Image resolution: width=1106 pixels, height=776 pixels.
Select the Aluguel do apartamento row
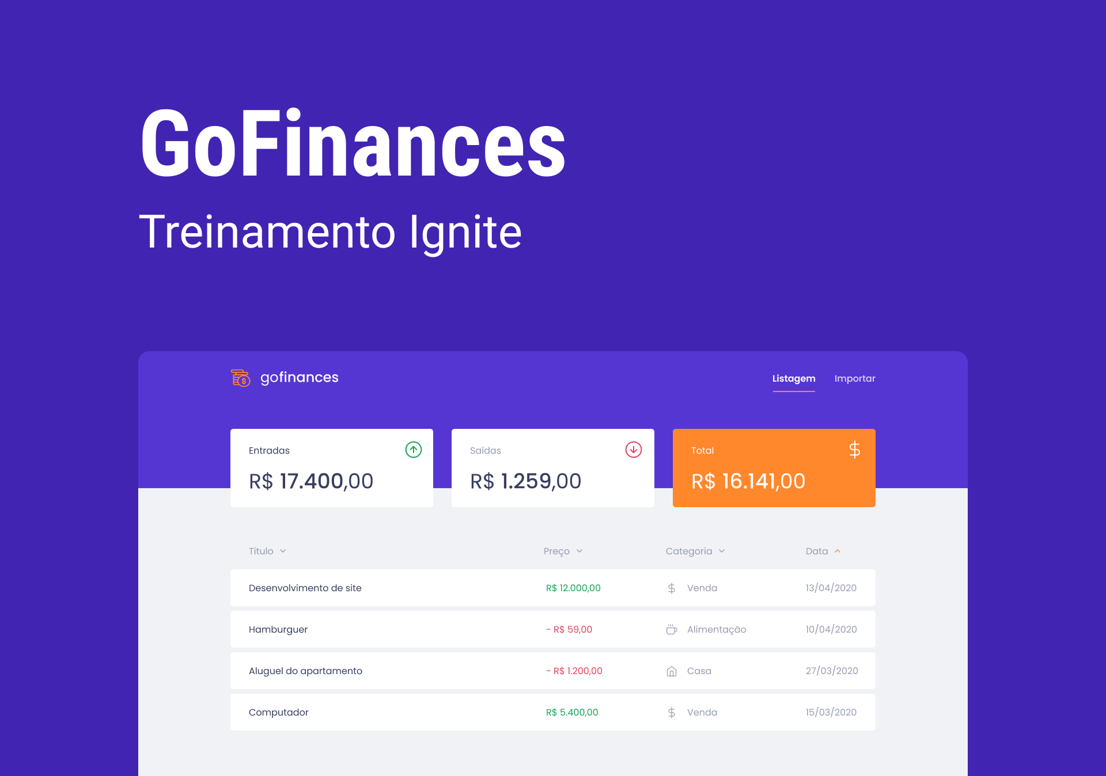pyautogui.click(x=306, y=671)
